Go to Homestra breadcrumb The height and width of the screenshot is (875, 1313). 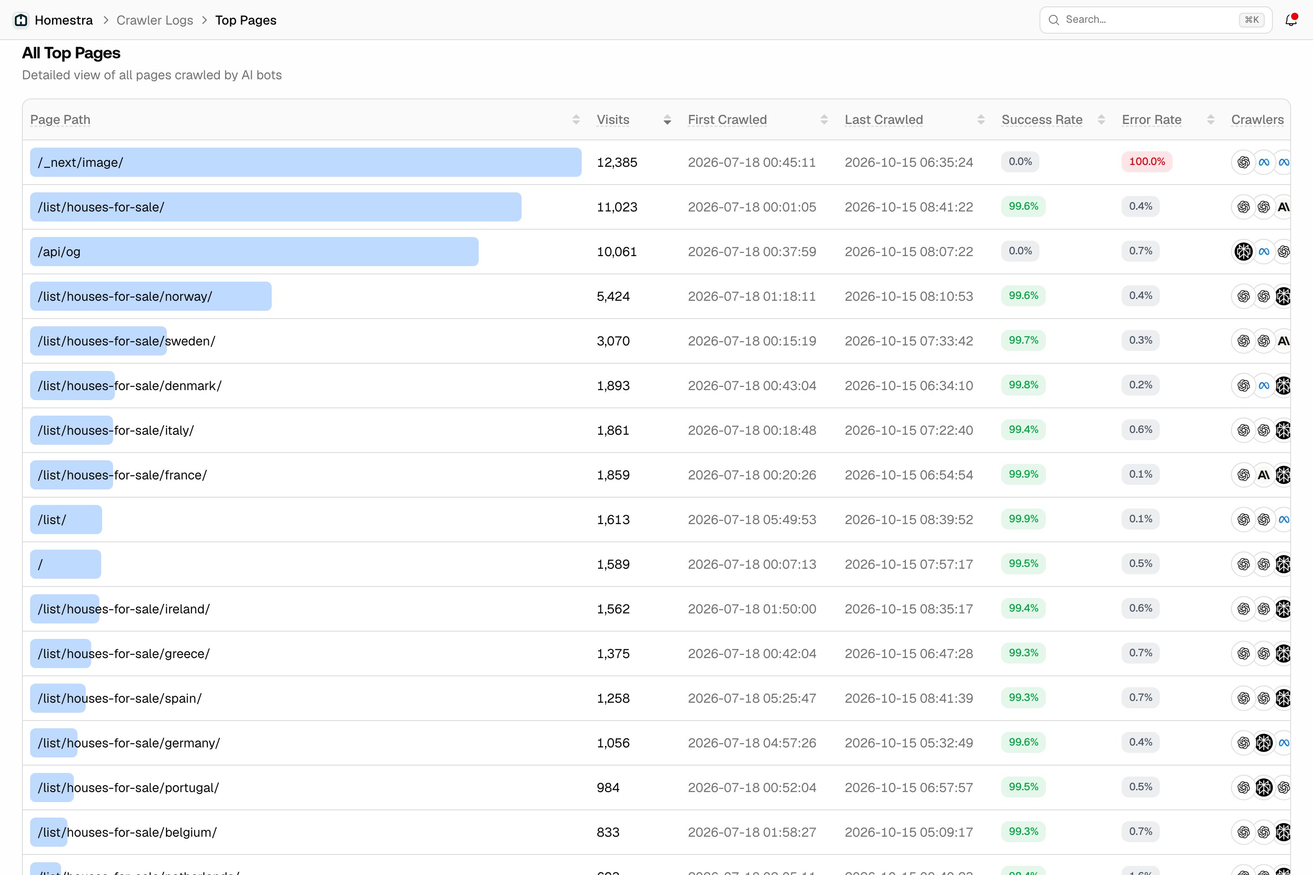64,20
